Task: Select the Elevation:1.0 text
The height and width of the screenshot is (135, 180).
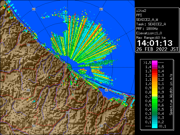Action: pyautogui.click(x=149, y=33)
